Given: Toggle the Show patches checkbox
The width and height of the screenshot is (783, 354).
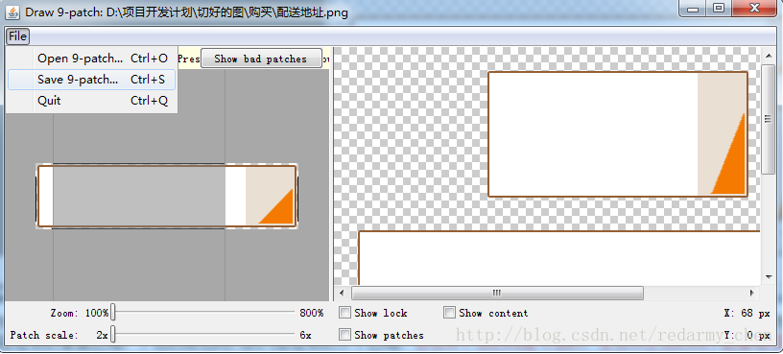Looking at the screenshot, I should pyautogui.click(x=344, y=335).
